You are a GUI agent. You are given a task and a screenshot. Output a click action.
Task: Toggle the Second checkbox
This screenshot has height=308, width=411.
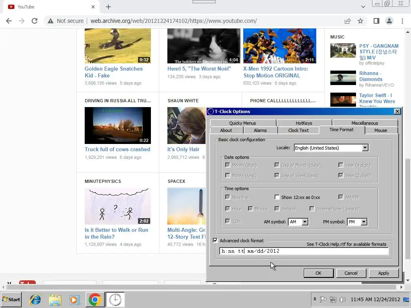(x=277, y=209)
